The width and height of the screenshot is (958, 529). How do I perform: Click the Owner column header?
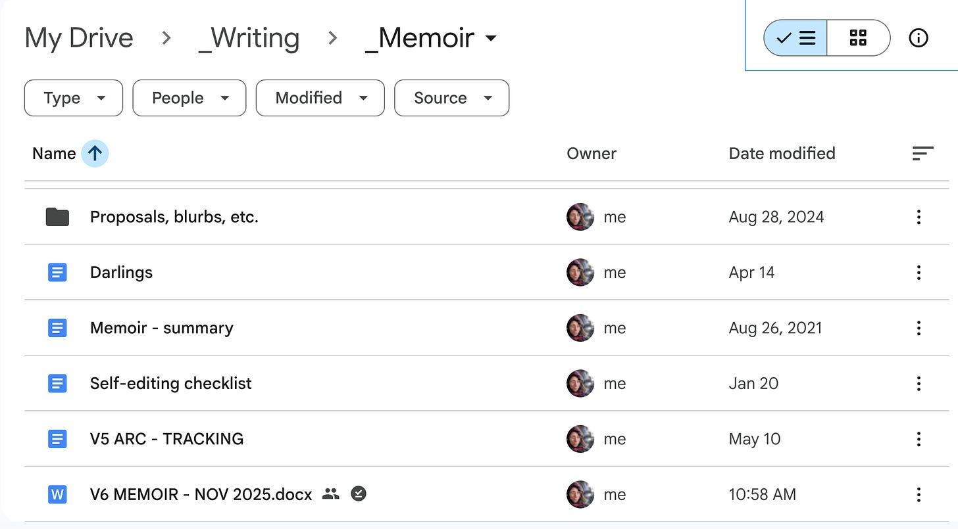pos(592,154)
